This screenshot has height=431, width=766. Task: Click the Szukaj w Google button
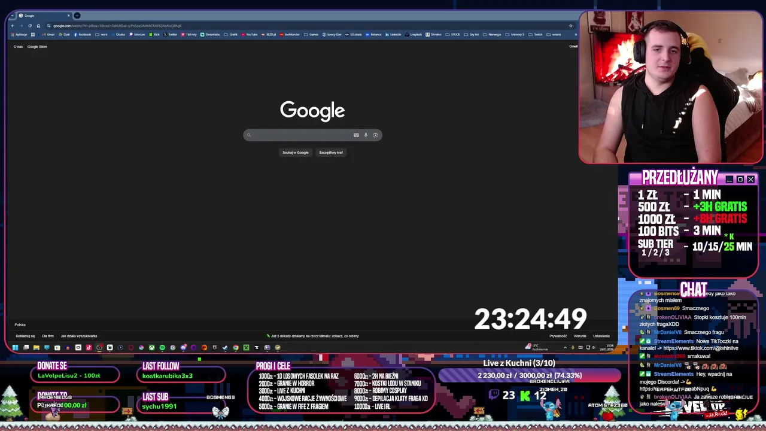point(296,153)
